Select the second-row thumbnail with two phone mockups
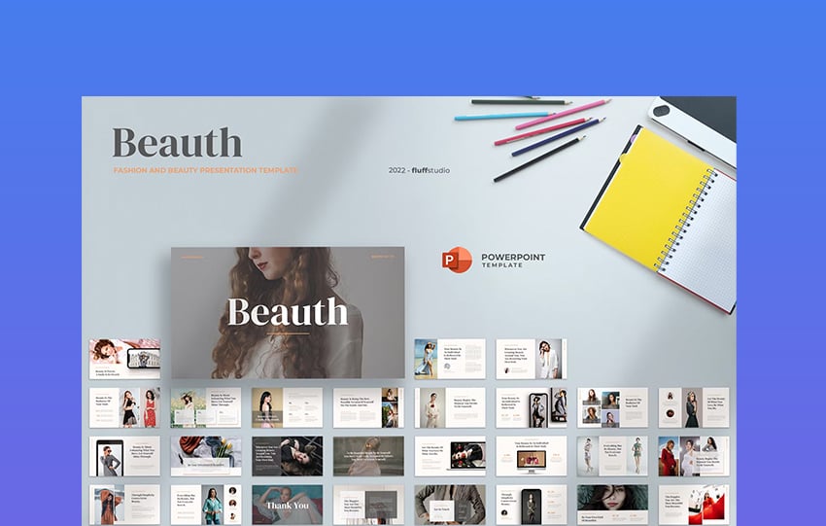 point(531,407)
